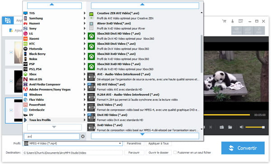Viewport: 271px width, 164px height.
Task: Enable Fusionner en un seul fichier
Action: 175,152
